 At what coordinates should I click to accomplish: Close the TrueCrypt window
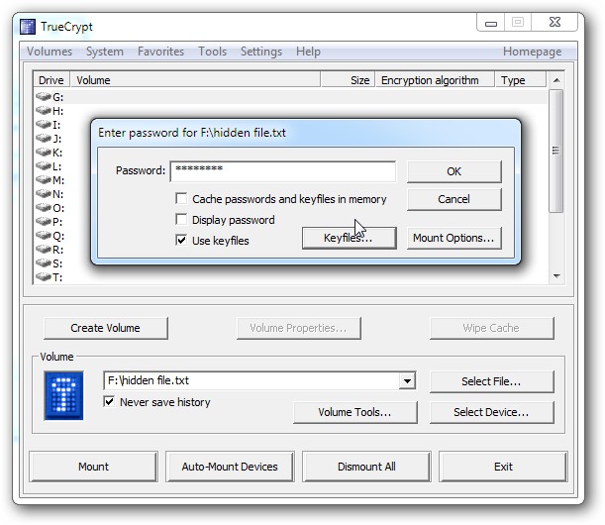(x=555, y=23)
